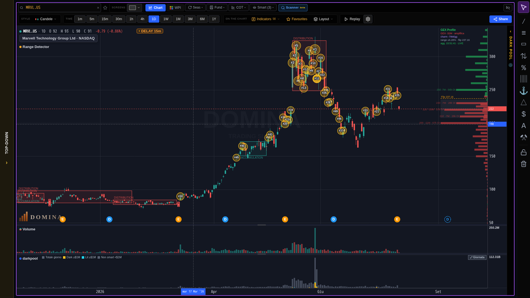Select the trend line drawing tool
The height and width of the screenshot is (298, 530).
(x=523, y=21)
